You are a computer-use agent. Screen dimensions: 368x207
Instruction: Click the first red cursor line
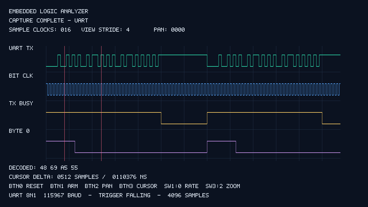coord(64,103)
